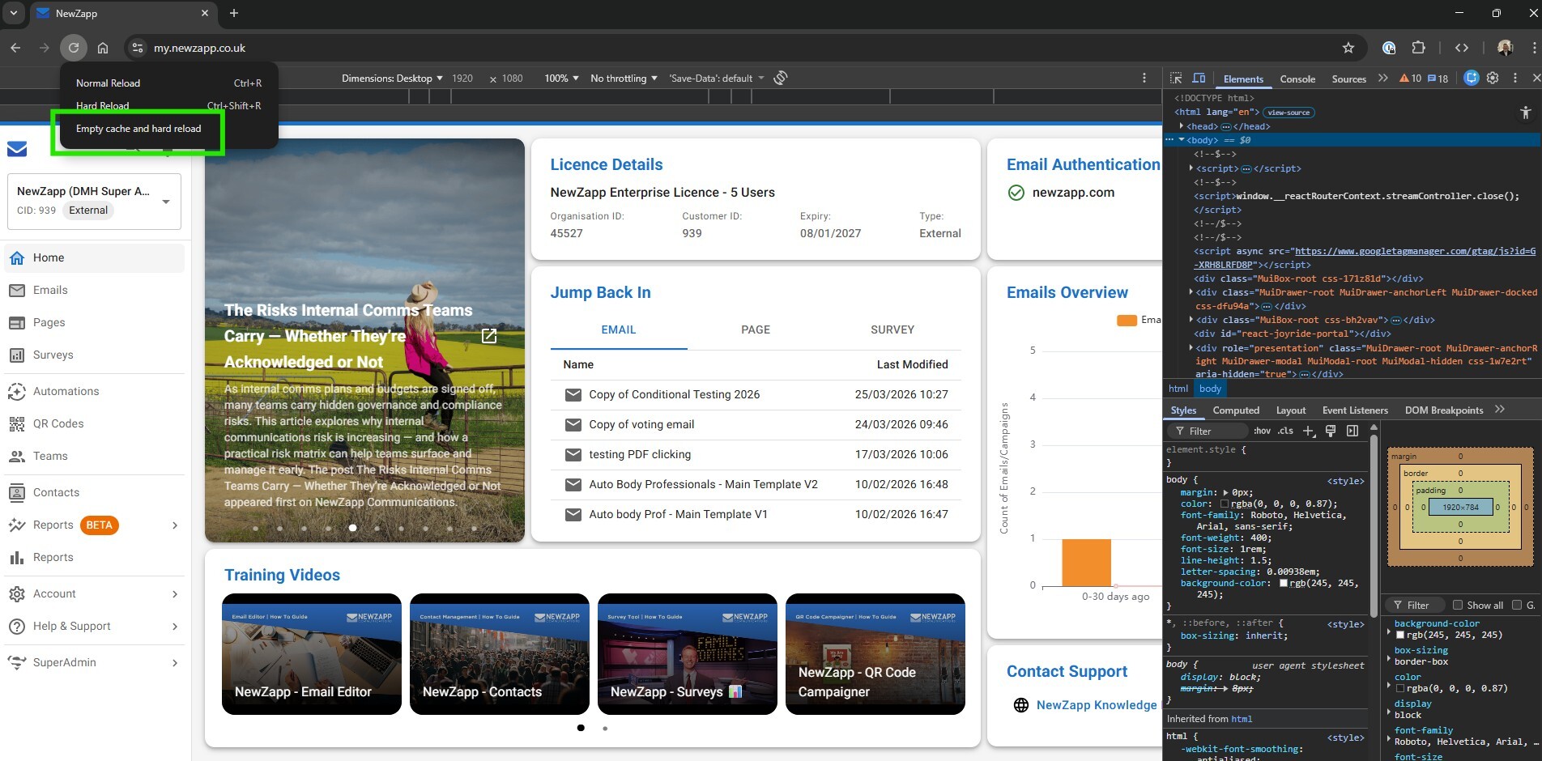
Task: Toggle the device toolbar icon in DevTools
Action: click(1199, 79)
